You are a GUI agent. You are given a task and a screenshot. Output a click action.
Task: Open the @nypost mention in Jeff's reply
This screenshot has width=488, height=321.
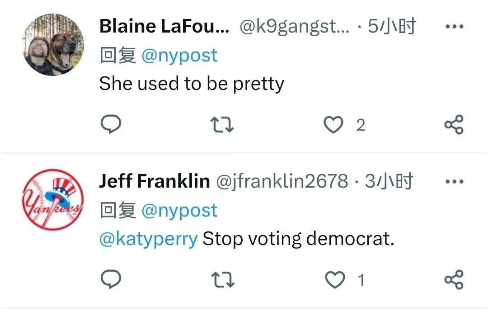[x=179, y=211]
